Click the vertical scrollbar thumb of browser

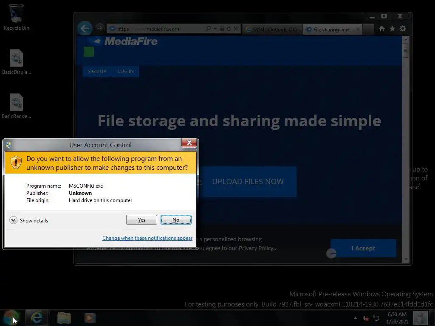406,51
